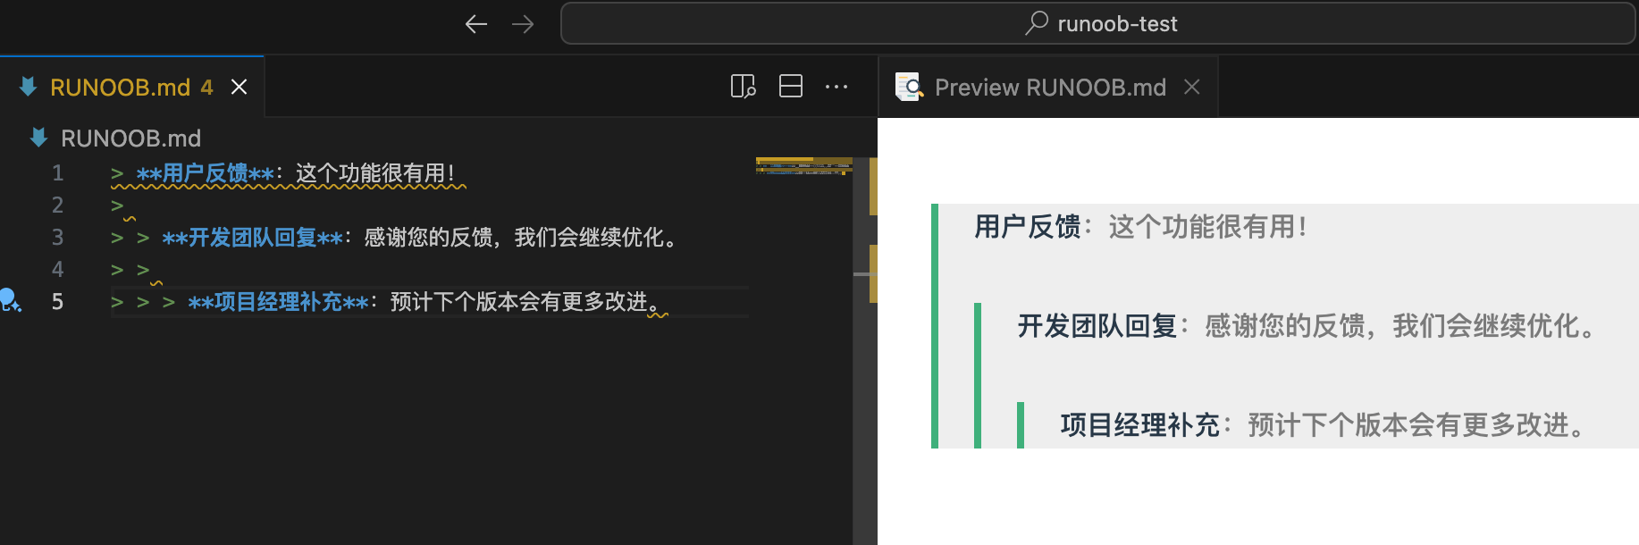
Task: Click 项目经理补充 text in preview pane
Action: (1139, 425)
